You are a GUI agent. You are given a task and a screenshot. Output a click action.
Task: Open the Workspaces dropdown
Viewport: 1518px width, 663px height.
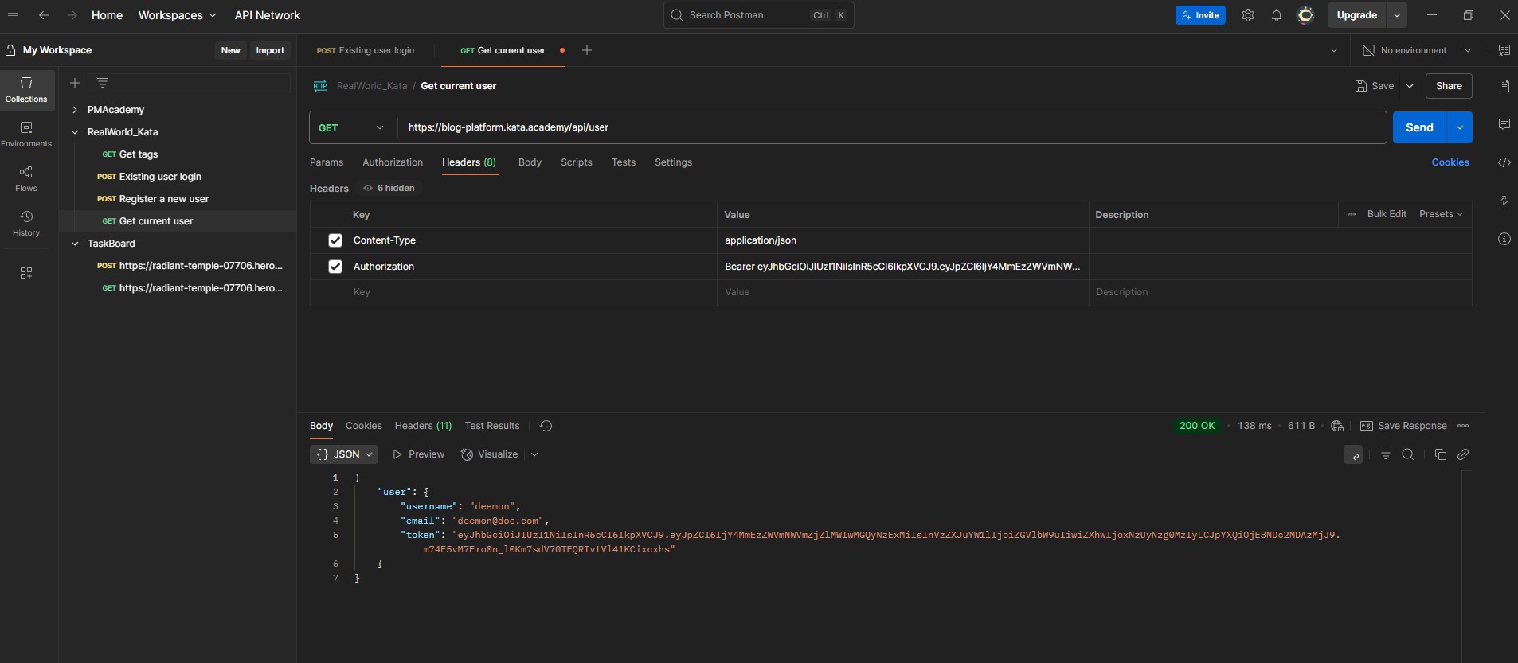pyautogui.click(x=177, y=15)
